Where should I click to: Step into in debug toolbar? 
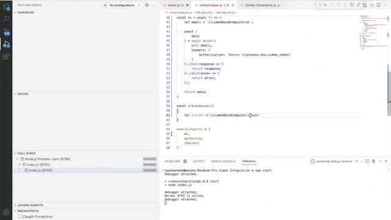point(338,5)
